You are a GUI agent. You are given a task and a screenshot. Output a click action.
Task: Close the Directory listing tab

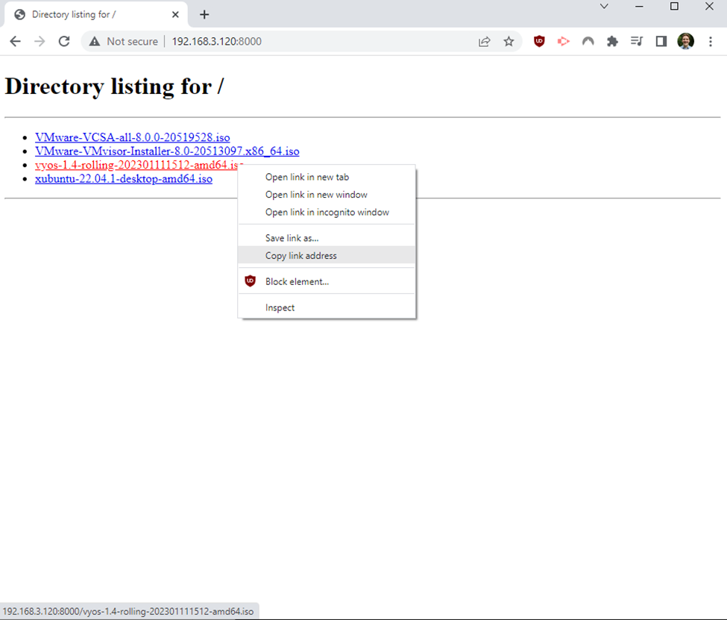175,14
